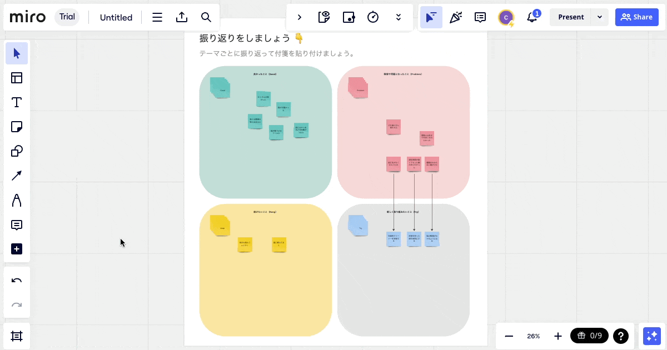Click the zoom in plus button
Screen dimensions: 667x350
click(558, 336)
